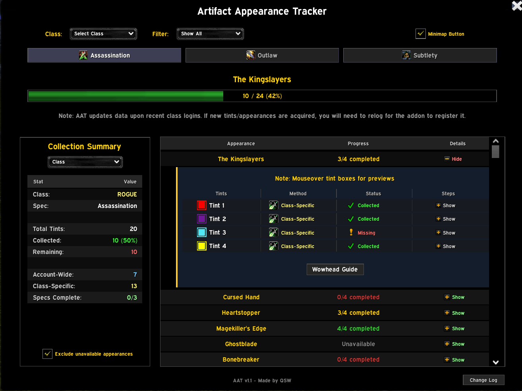Open the Change Log
The width and height of the screenshot is (522, 391).
(483, 380)
